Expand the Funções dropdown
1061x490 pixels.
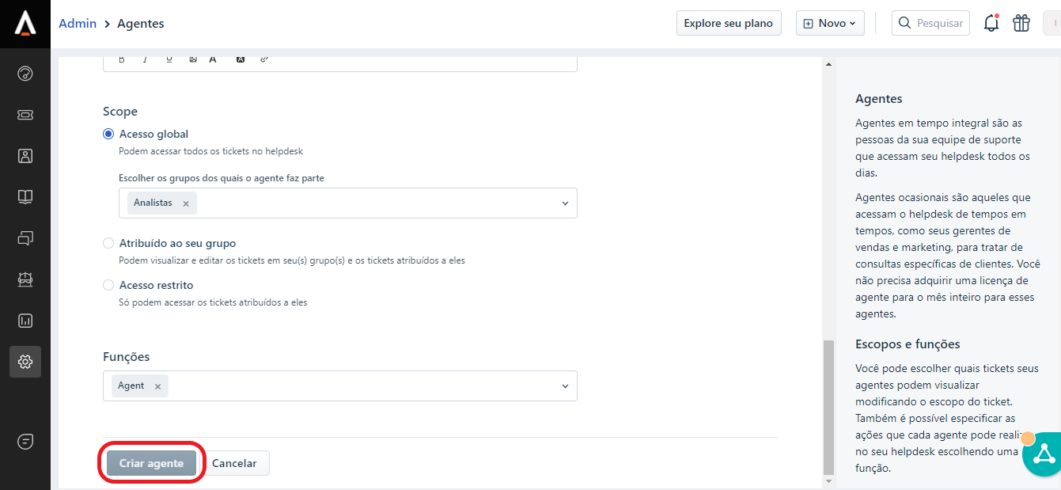tap(565, 386)
